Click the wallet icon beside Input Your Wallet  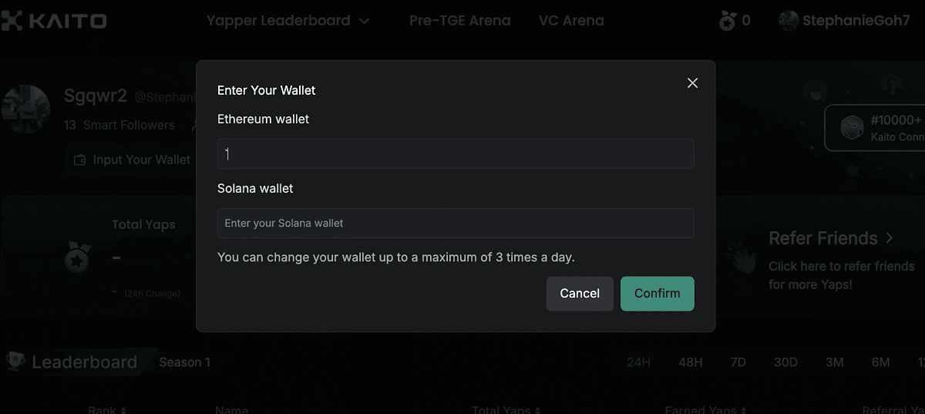coord(79,160)
